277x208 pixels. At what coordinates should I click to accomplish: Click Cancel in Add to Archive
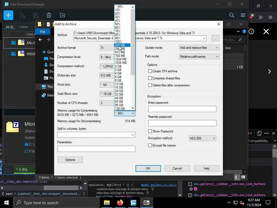(177, 168)
